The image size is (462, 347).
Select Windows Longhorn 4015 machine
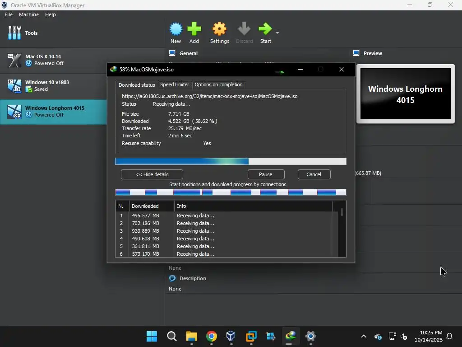pyautogui.click(x=53, y=112)
